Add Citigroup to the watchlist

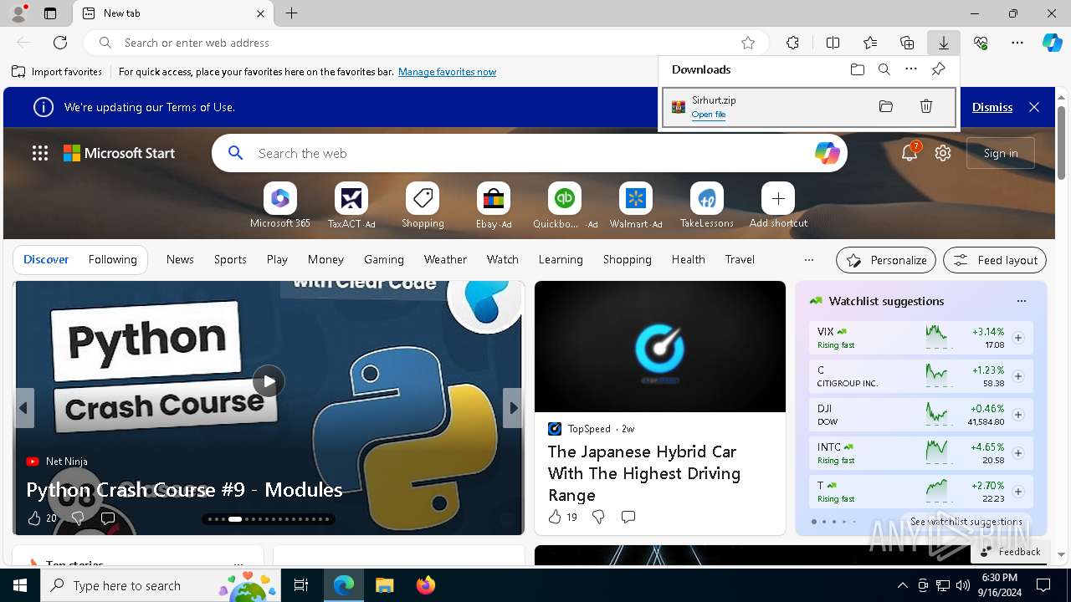(x=1018, y=376)
